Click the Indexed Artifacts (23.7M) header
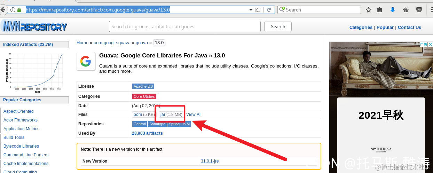 pyautogui.click(x=34, y=45)
